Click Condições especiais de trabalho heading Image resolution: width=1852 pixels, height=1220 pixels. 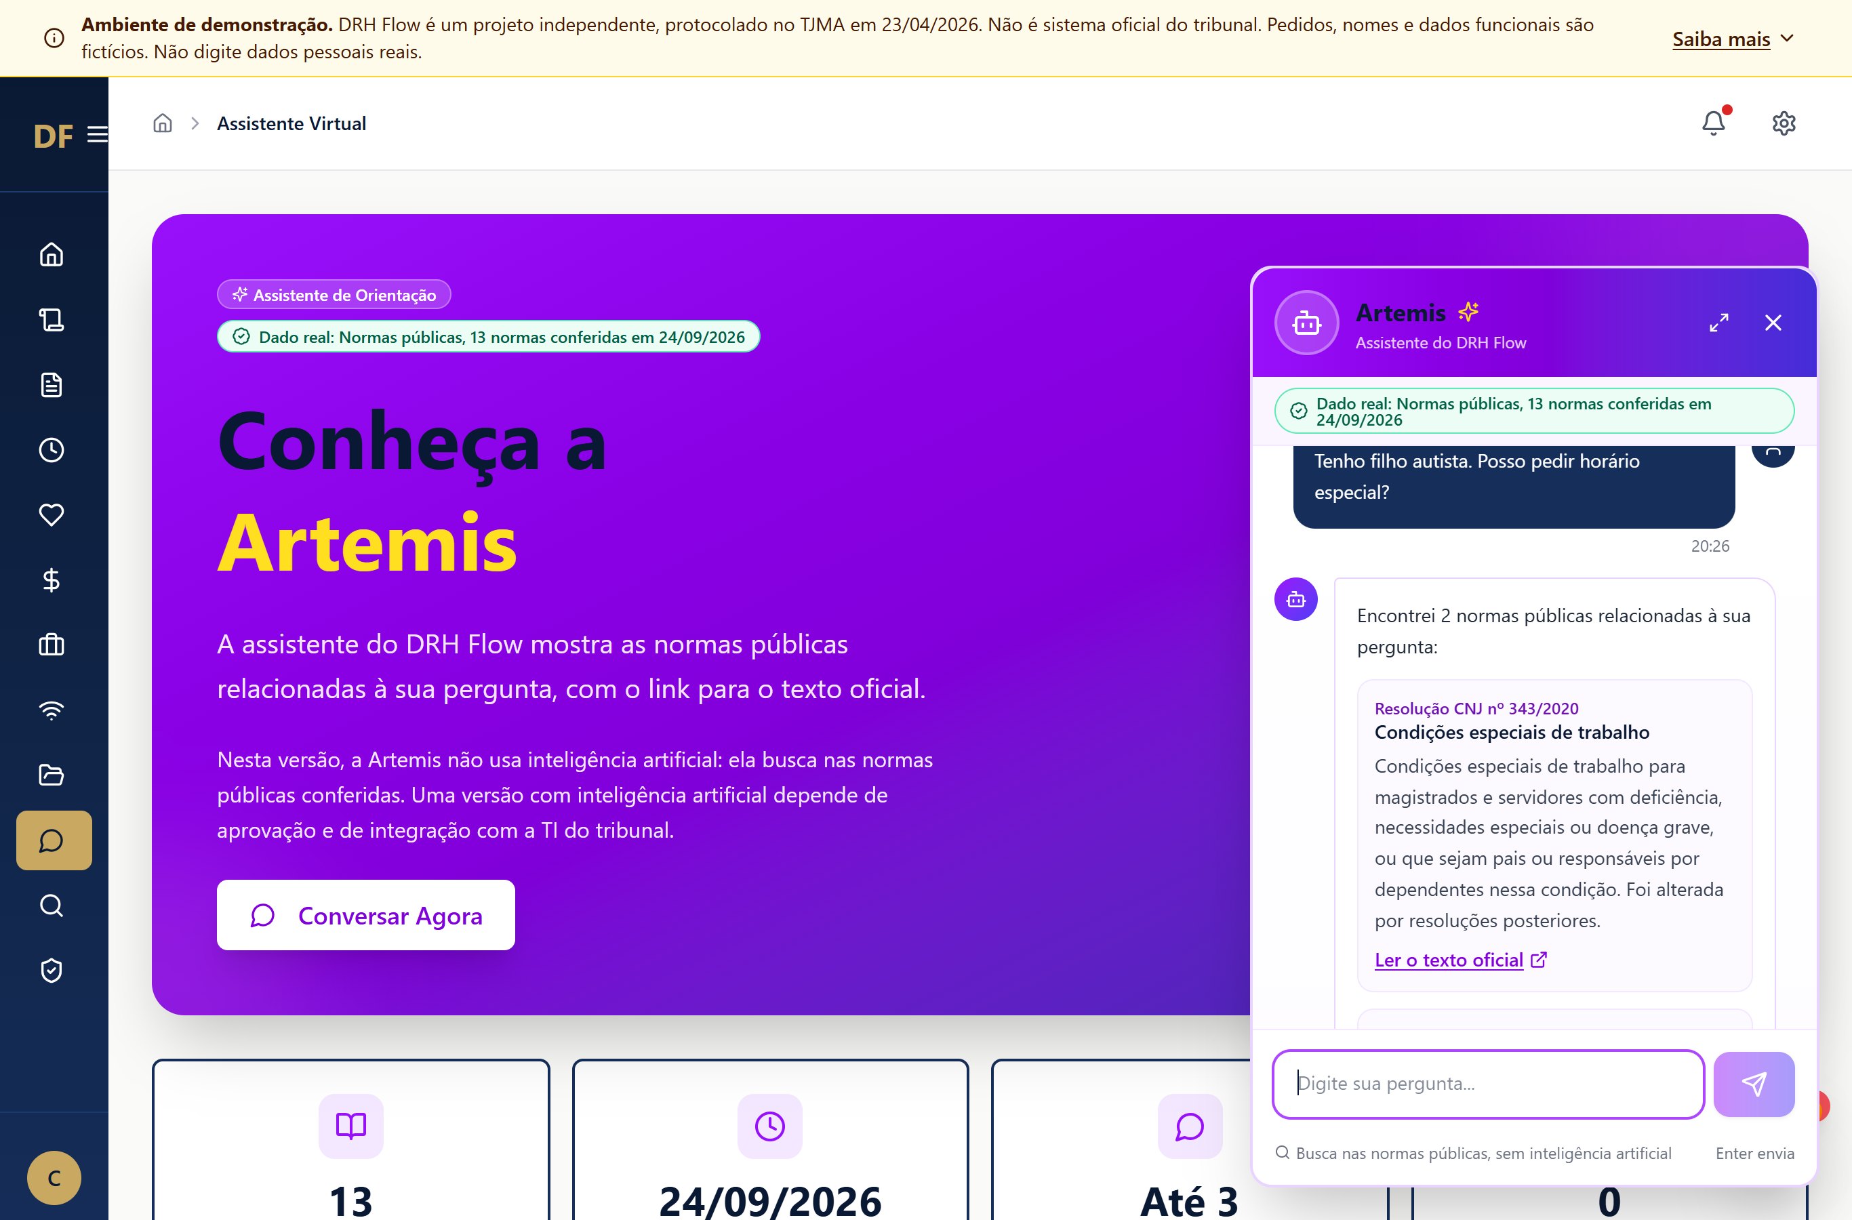click(x=1511, y=732)
